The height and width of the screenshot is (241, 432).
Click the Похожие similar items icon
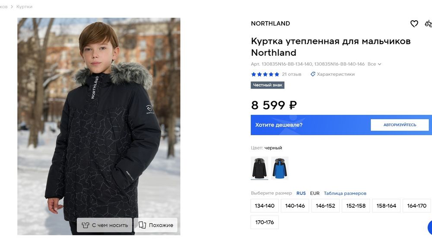(x=142, y=225)
